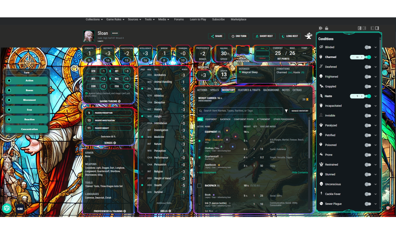The width and height of the screenshot is (396, 248).
Task: Click Sloan's character portrait
Action: pos(89,36)
